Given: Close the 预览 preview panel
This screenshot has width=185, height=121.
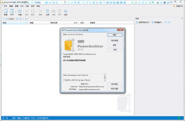Looking at the screenshot, I should 182,19.
